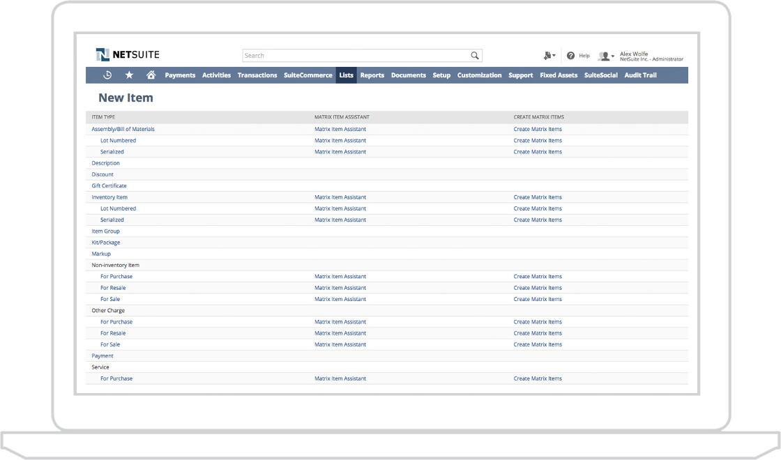
Task: Open the Customization menu
Action: pyautogui.click(x=479, y=75)
